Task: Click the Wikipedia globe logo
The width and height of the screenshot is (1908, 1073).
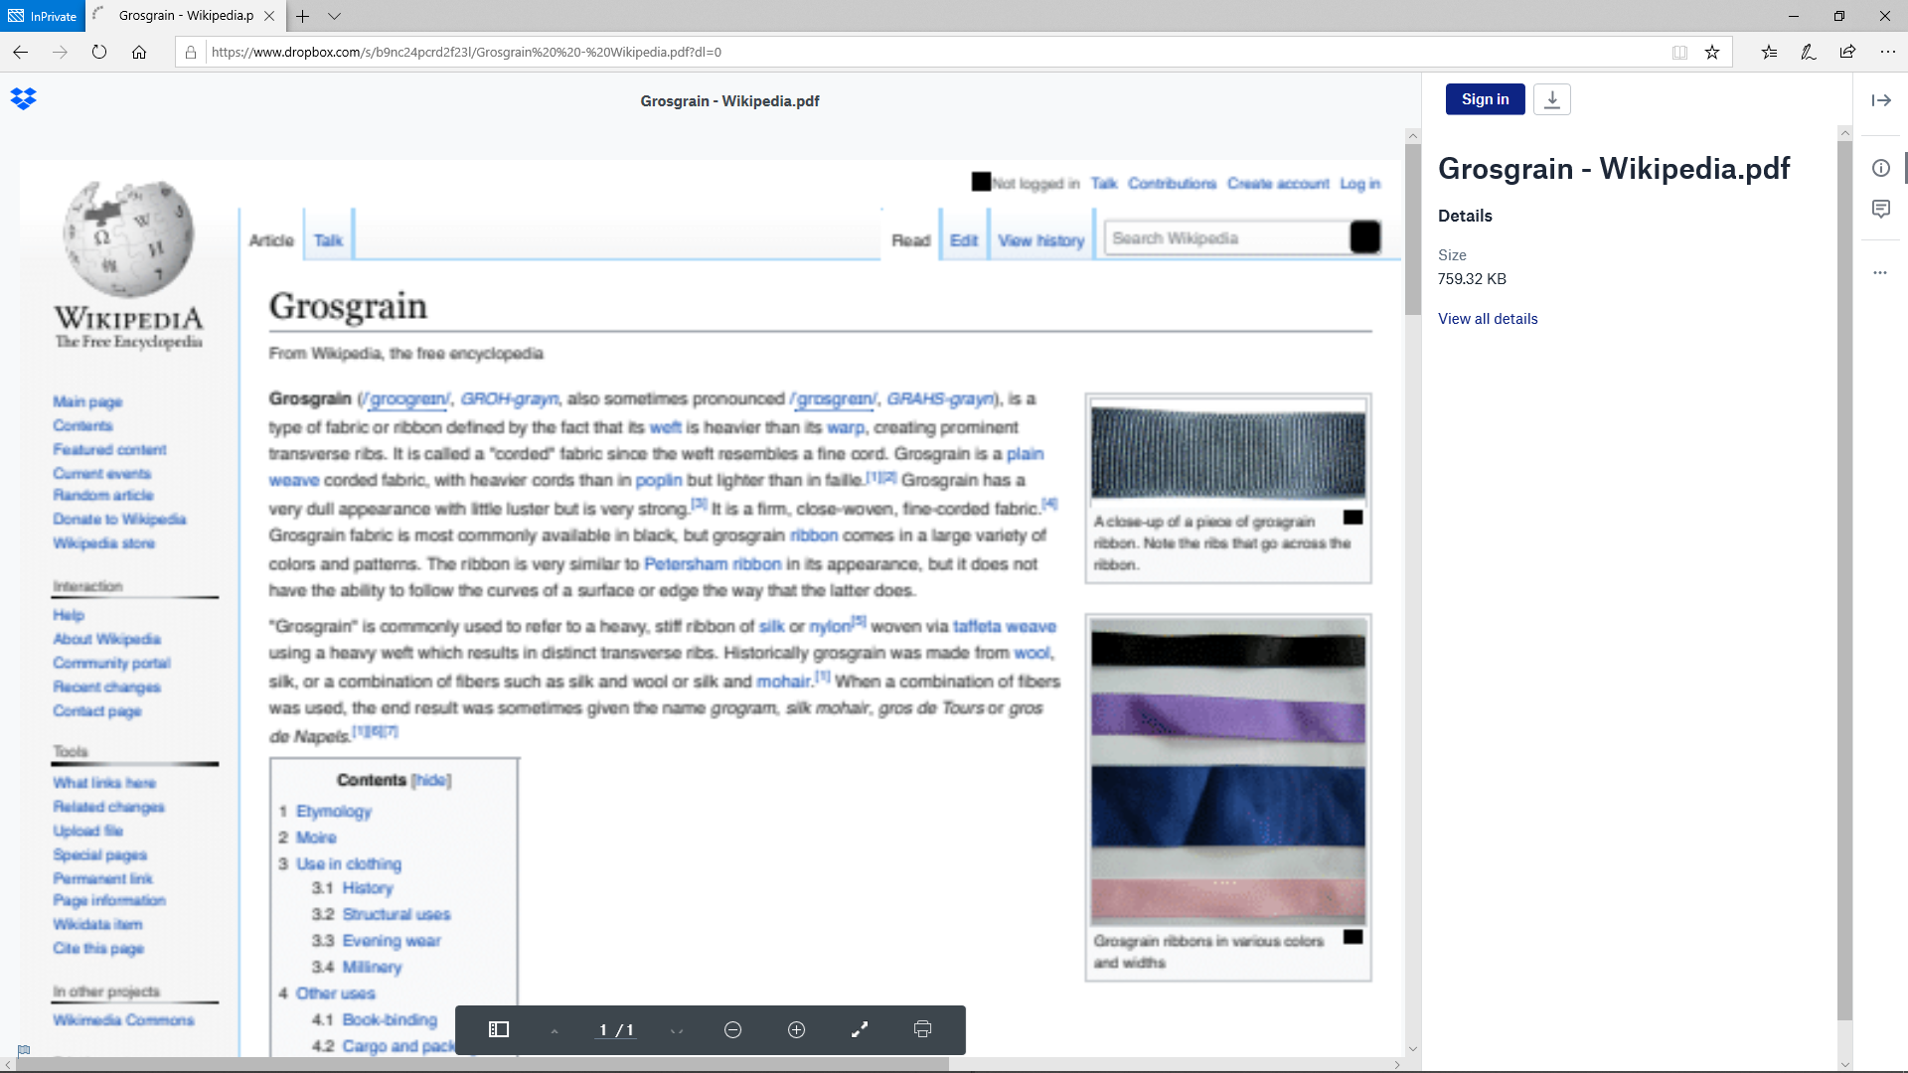Action: [129, 238]
